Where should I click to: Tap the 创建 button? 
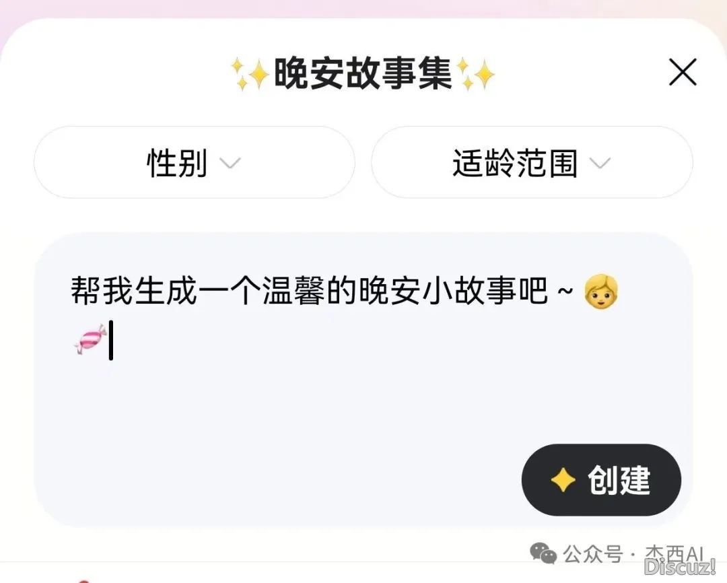coord(601,479)
